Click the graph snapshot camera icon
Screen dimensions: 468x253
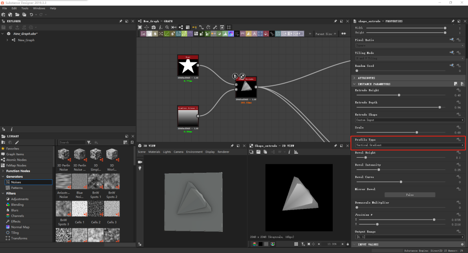click(x=153, y=27)
